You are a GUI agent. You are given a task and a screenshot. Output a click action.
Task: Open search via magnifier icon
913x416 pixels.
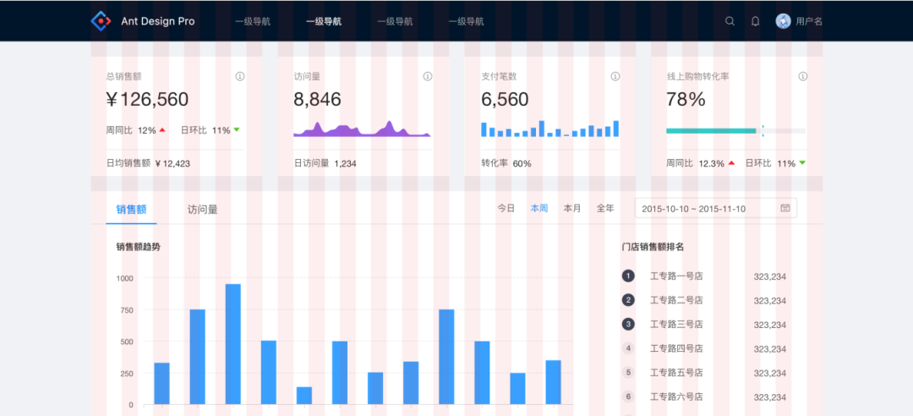pyautogui.click(x=730, y=21)
